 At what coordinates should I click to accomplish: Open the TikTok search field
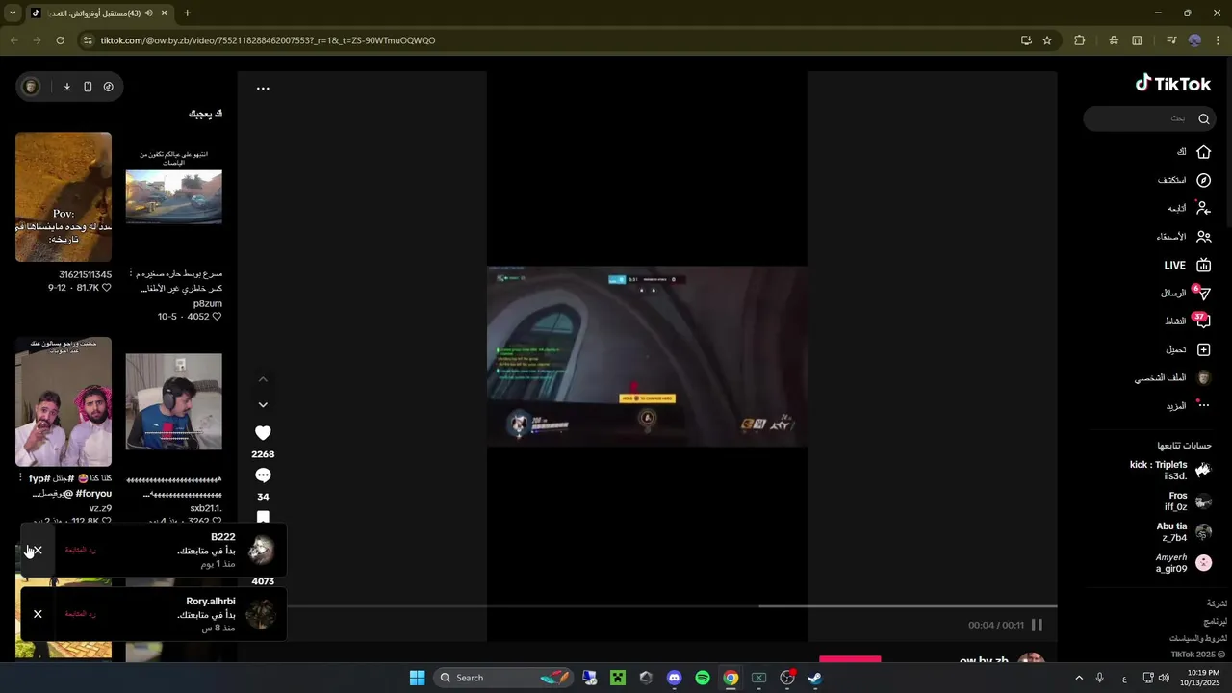click(1150, 118)
